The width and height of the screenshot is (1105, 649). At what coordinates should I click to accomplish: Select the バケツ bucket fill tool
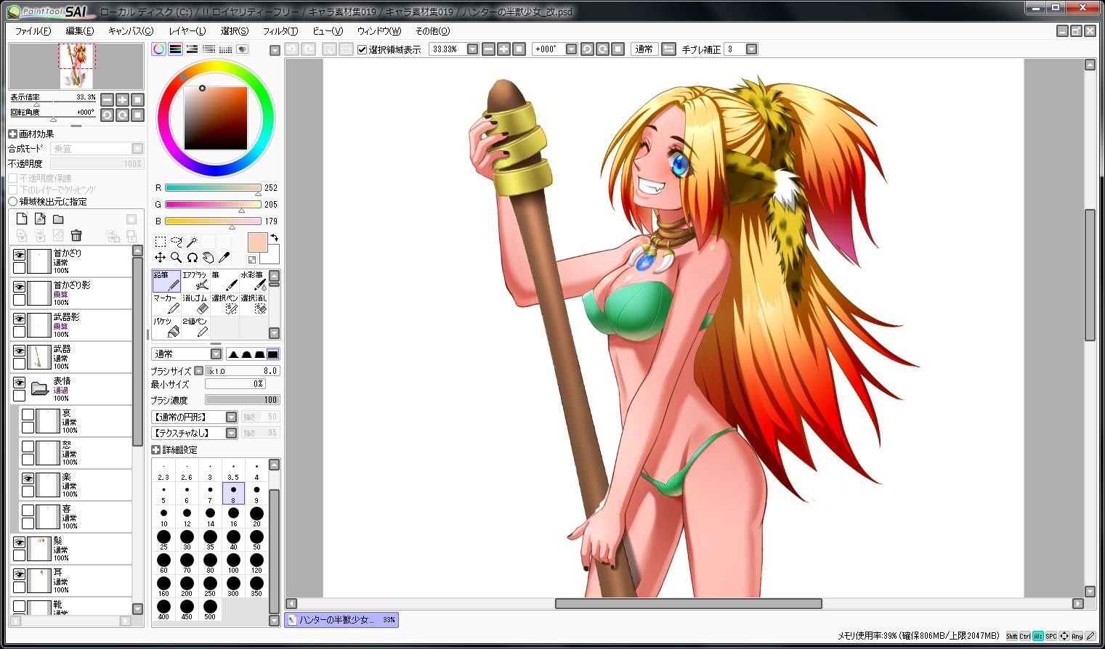(166, 327)
